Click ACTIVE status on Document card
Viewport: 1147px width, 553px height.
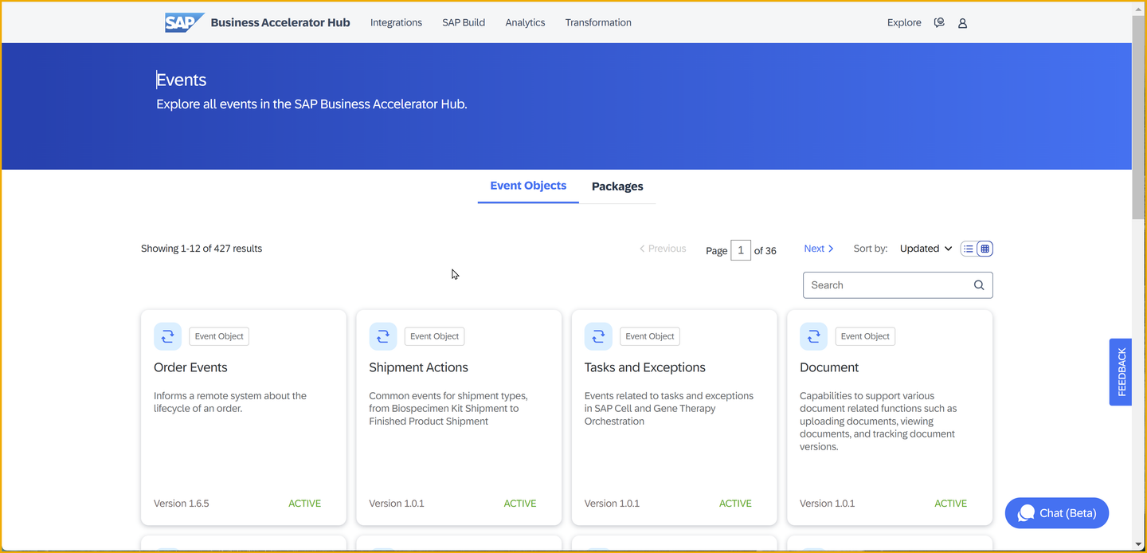click(x=951, y=504)
